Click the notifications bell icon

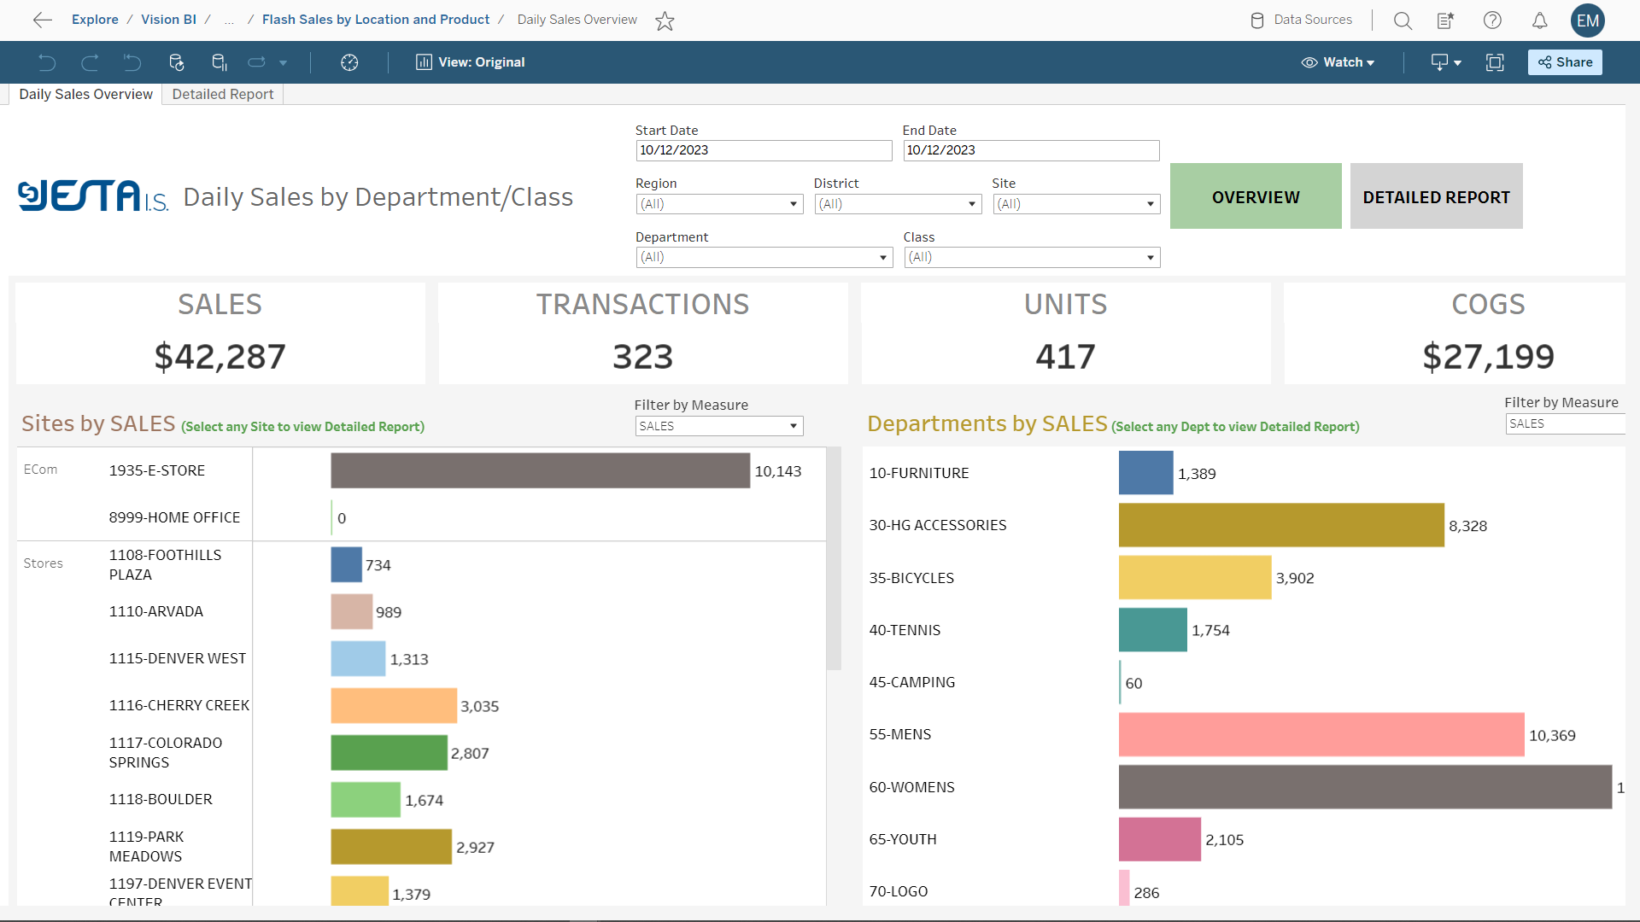coord(1539,20)
